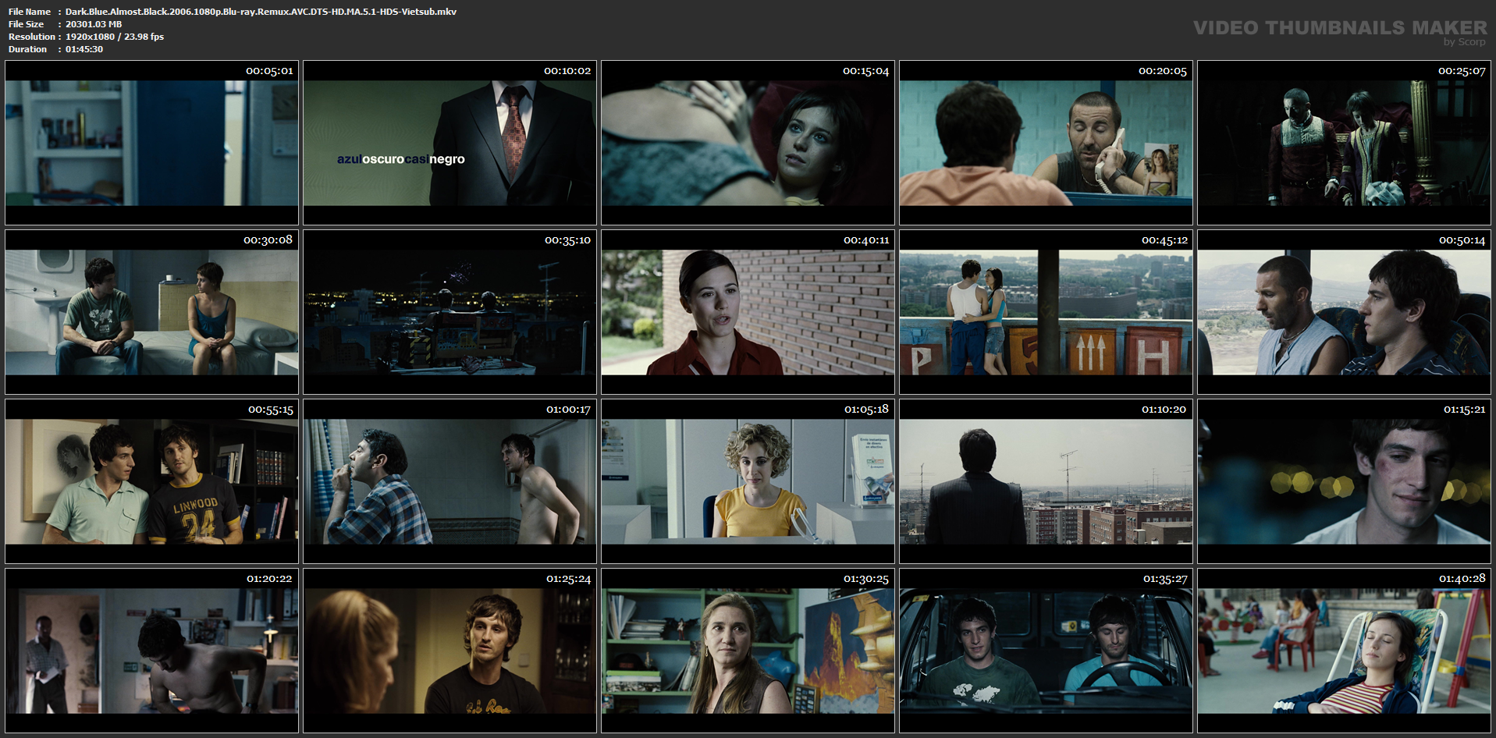Click the 'File Name' label
The height and width of the screenshot is (738, 1496).
(x=30, y=12)
